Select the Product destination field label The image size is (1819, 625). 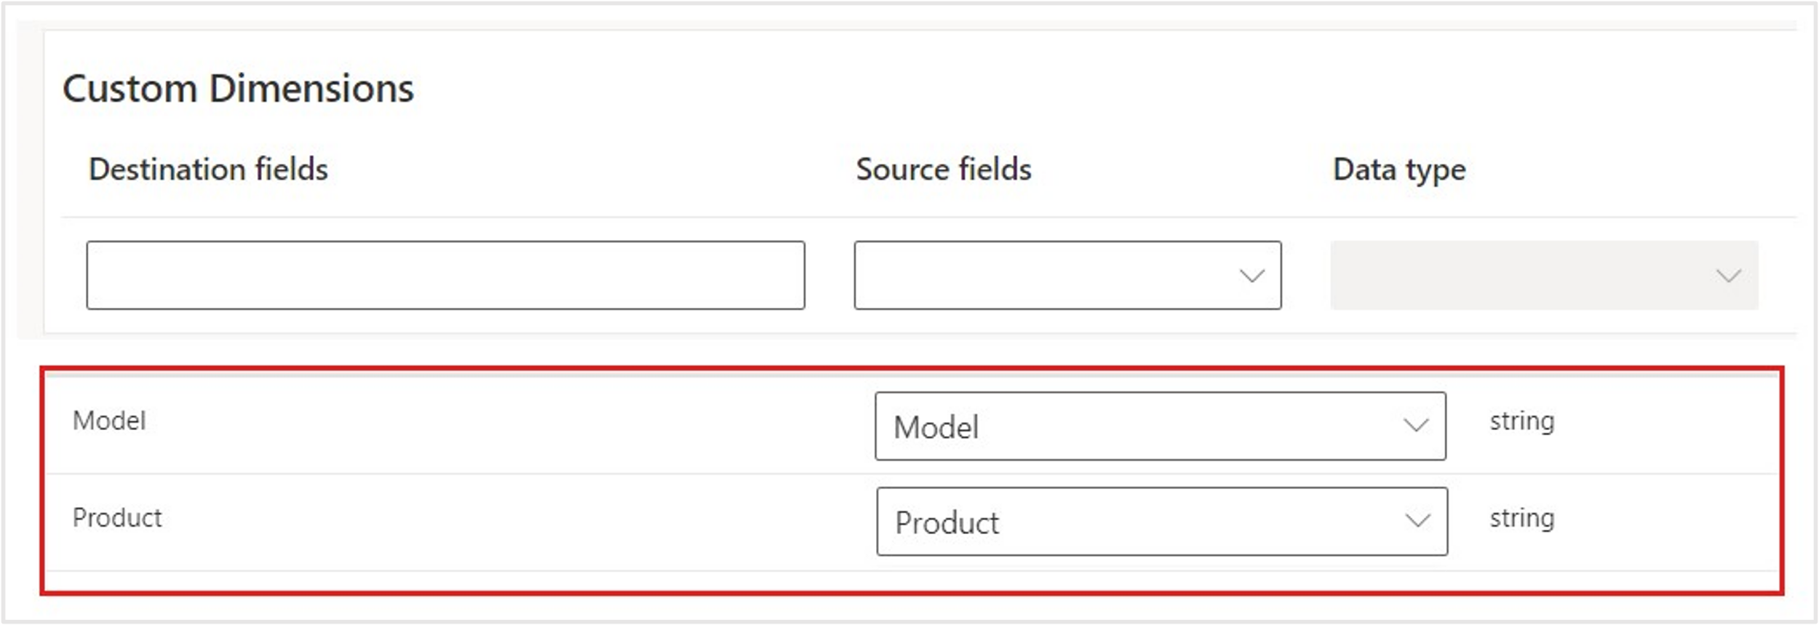(x=117, y=517)
